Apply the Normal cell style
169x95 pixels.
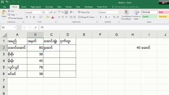149,12
